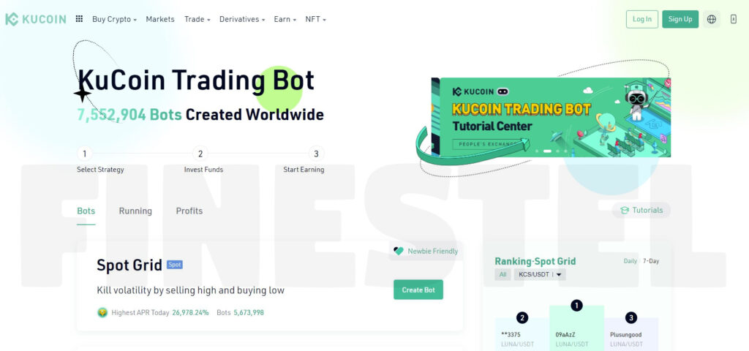This screenshot has width=749, height=351.
Task: Select the 7-Day ranking period
Action: click(x=651, y=261)
